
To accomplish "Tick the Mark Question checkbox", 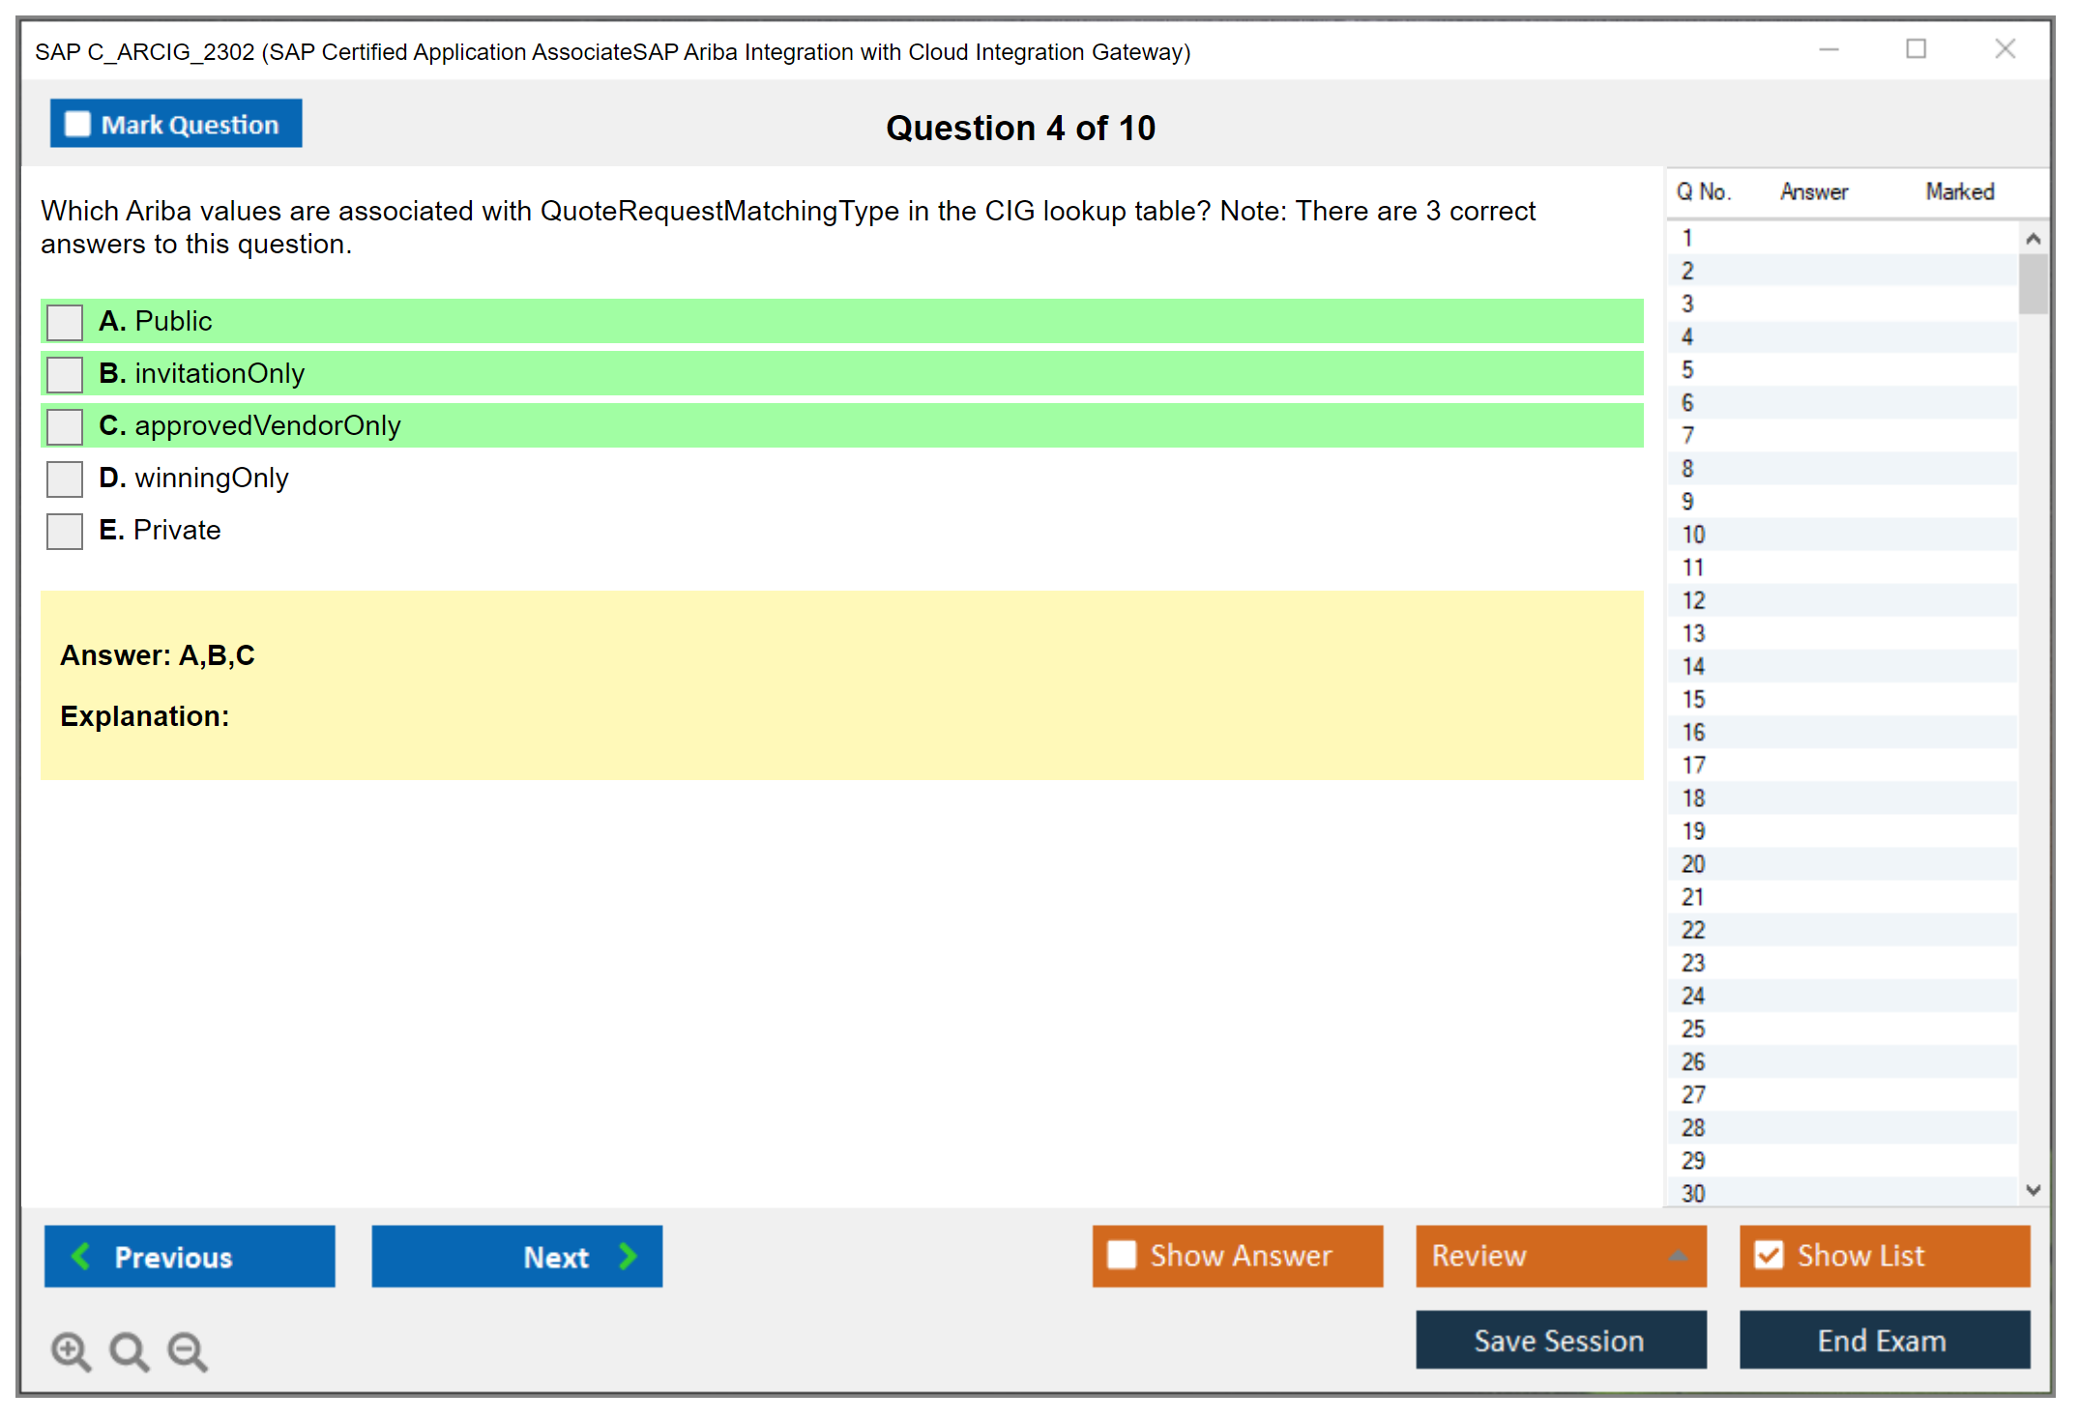I will click(77, 124).
